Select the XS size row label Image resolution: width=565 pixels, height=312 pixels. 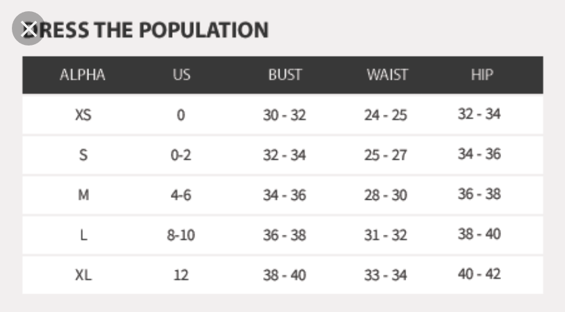(x=83, y=115)
